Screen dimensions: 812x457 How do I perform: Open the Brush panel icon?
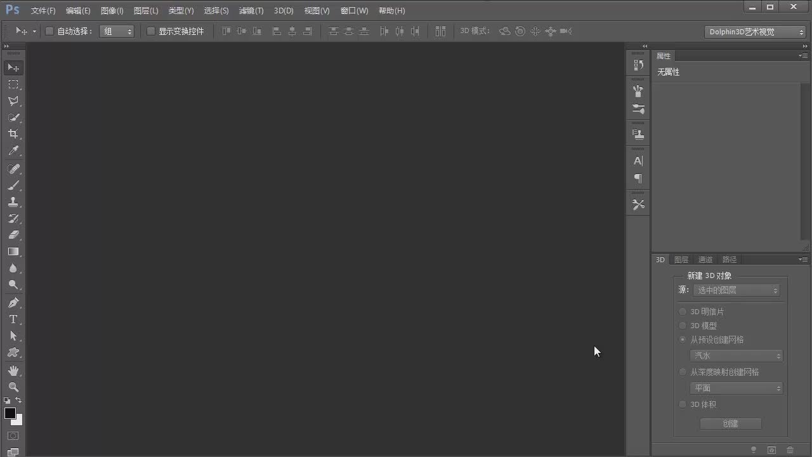pyautogui.click(x=638, y=91)
